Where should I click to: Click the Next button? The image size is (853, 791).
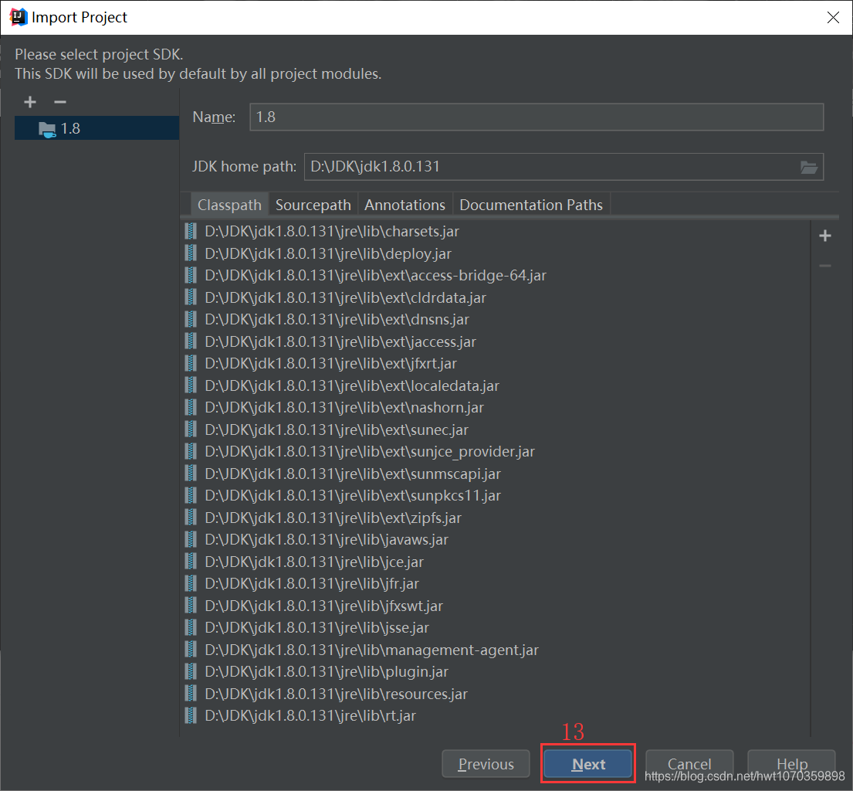[588, 764]
